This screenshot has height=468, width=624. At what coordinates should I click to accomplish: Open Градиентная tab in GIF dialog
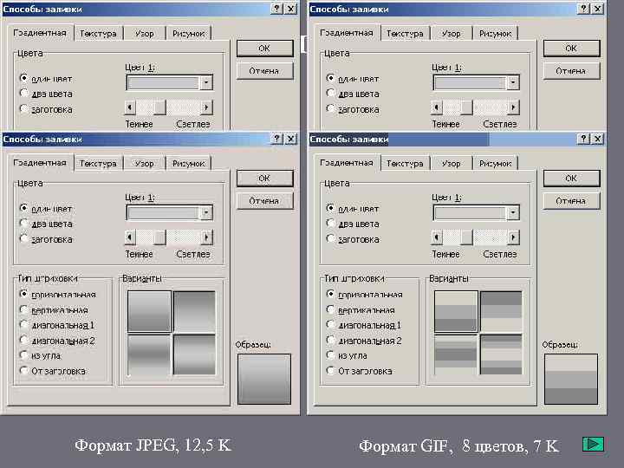coord(346,163)
